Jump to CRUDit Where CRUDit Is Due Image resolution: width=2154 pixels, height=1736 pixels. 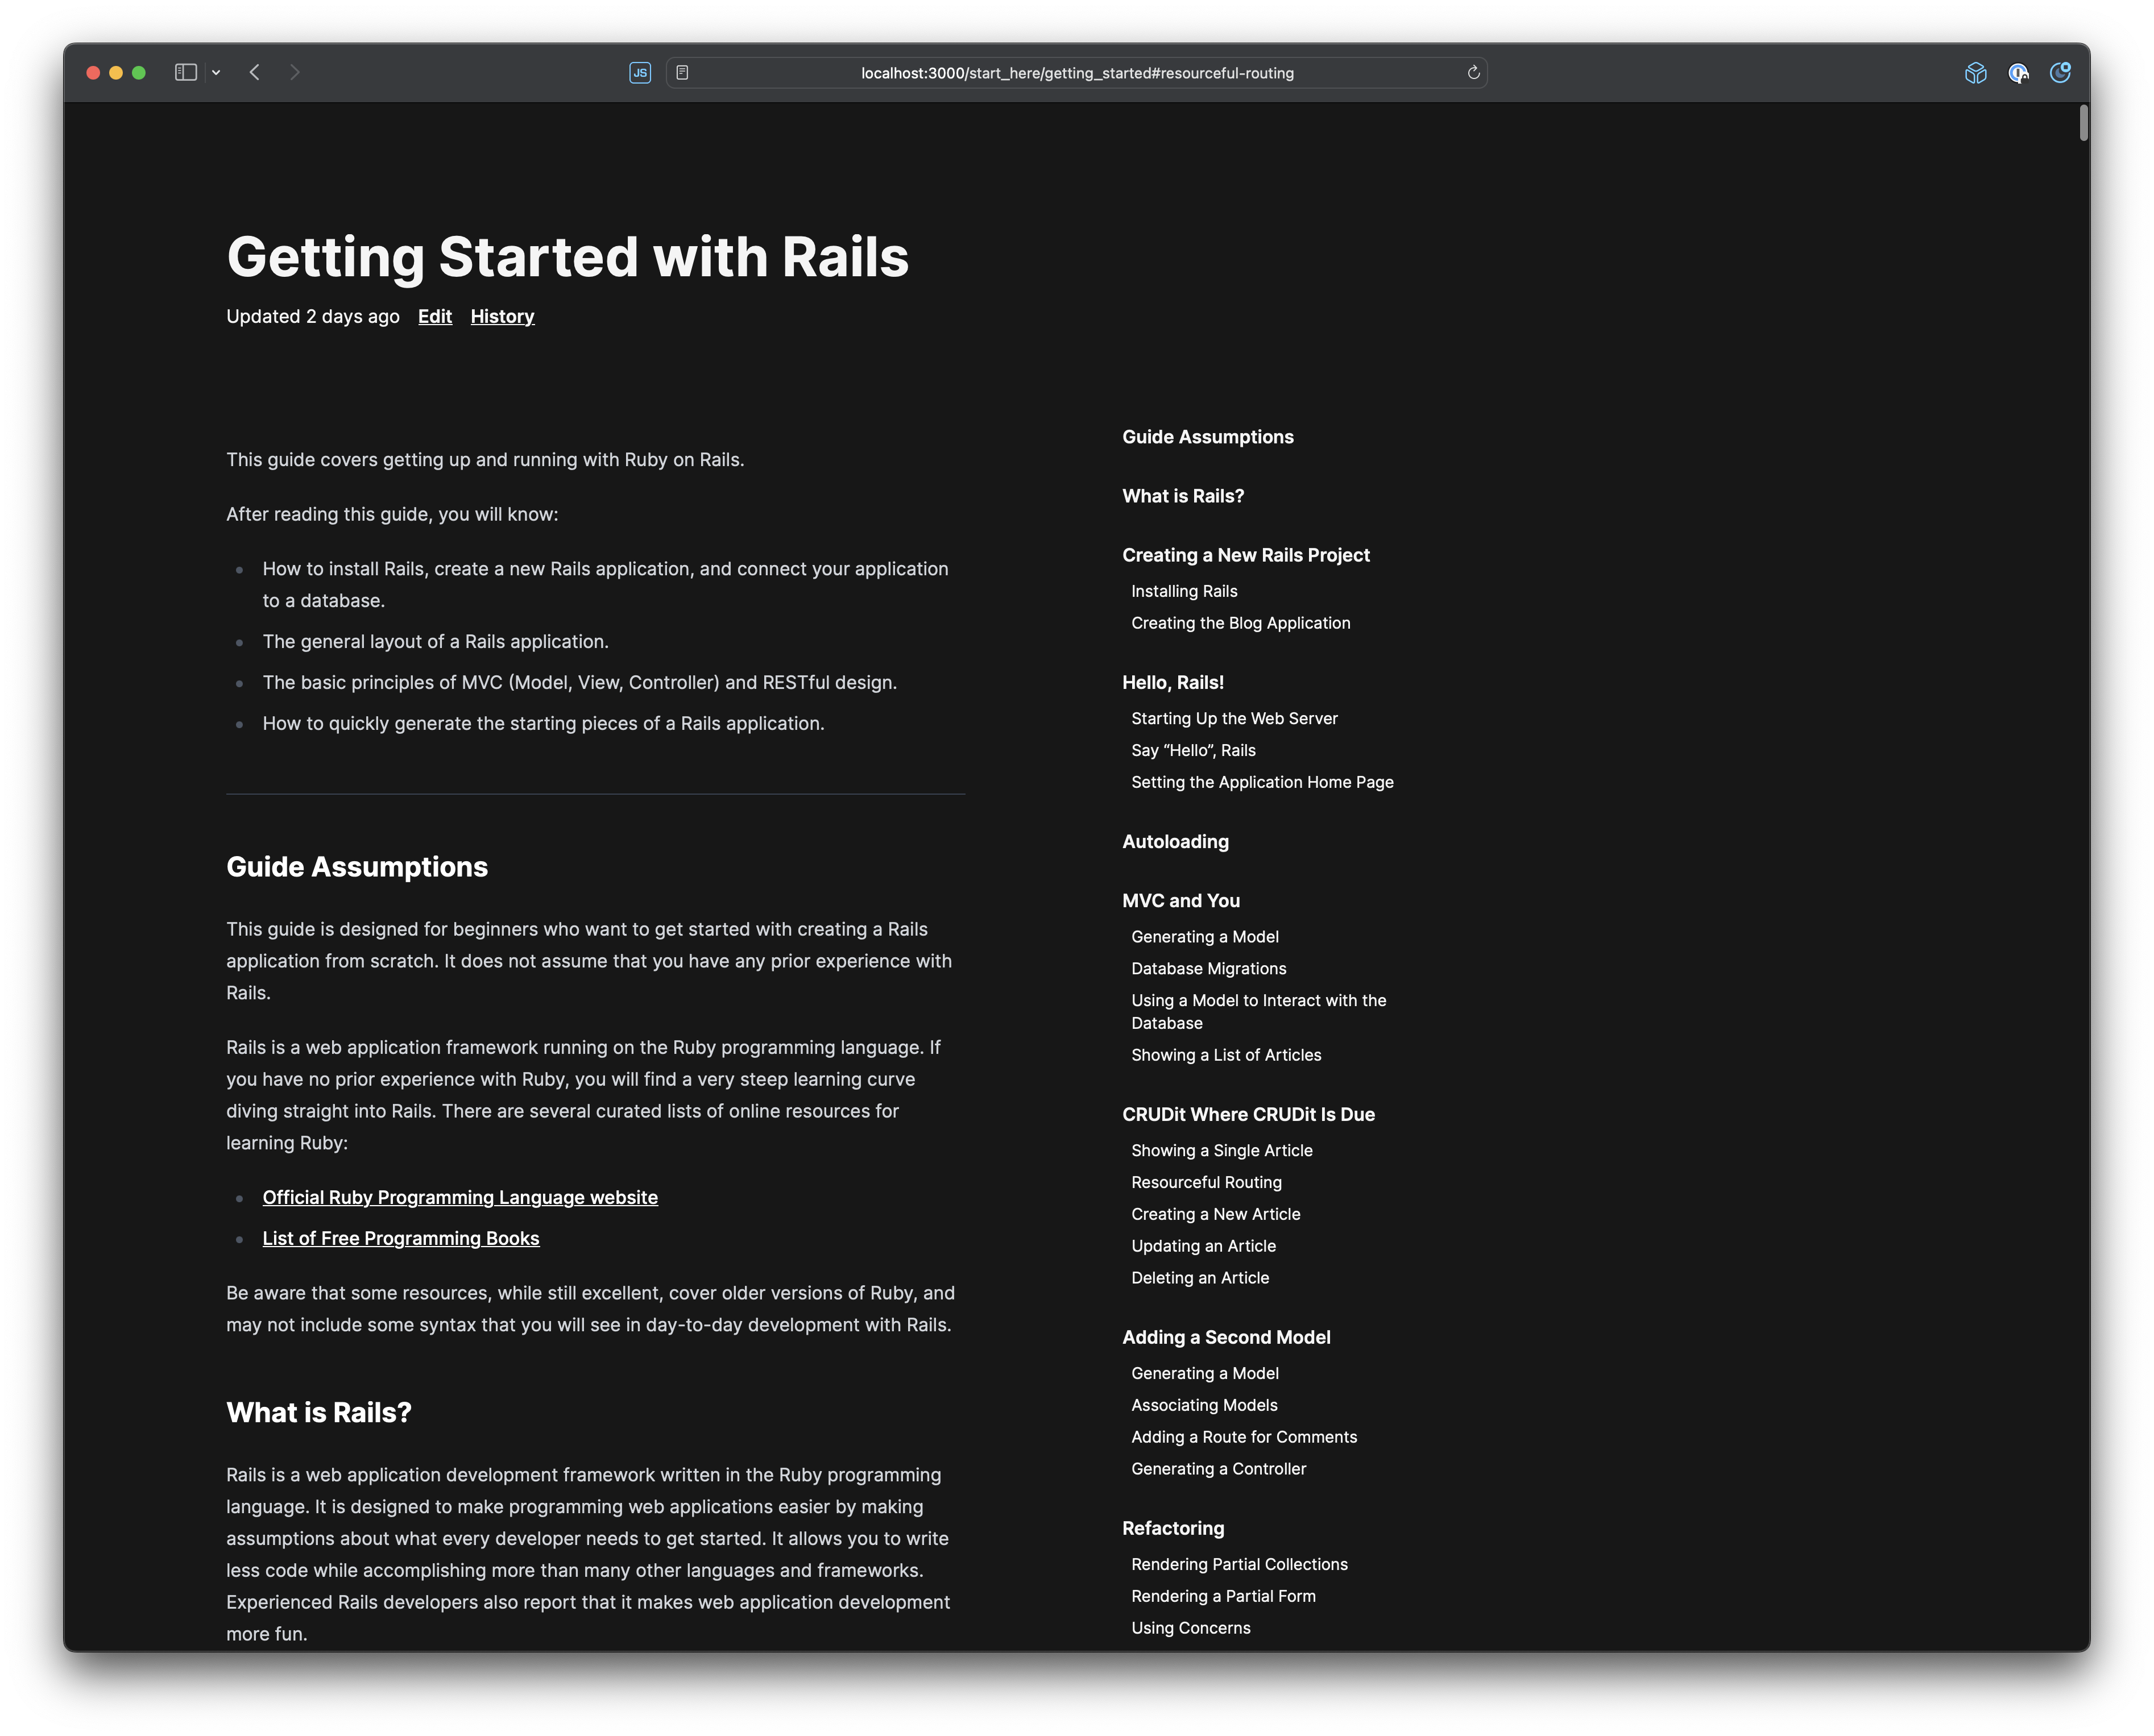1248,1114
